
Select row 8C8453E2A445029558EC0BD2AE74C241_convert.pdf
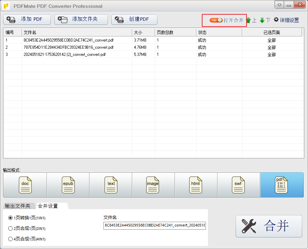pyautogui.click(x=153, y=40)
